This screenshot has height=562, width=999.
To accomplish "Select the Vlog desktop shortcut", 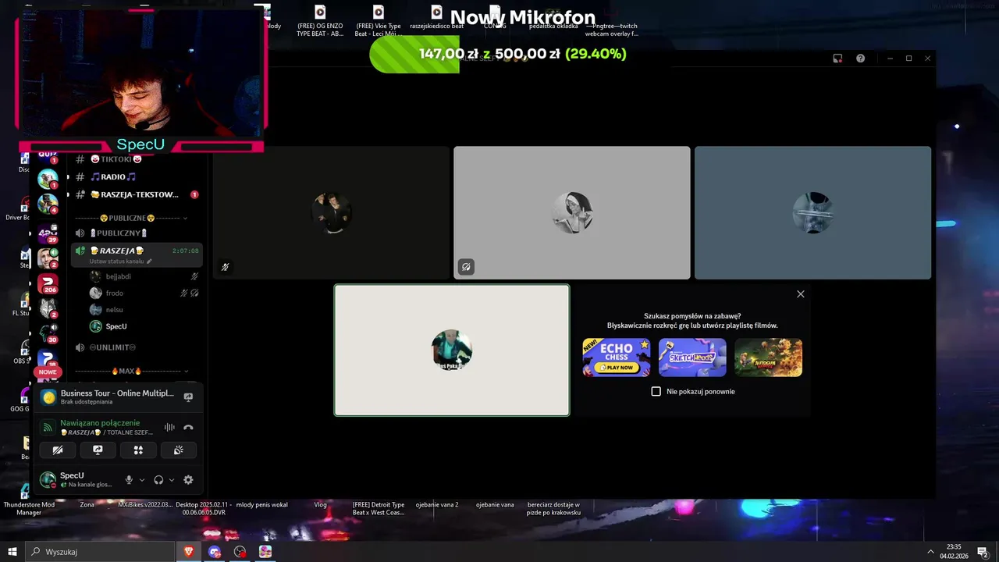I will (321, 504).
